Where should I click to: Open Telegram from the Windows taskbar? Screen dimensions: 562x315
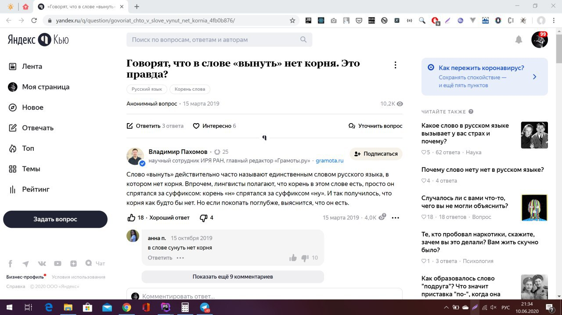click(205, 308)
